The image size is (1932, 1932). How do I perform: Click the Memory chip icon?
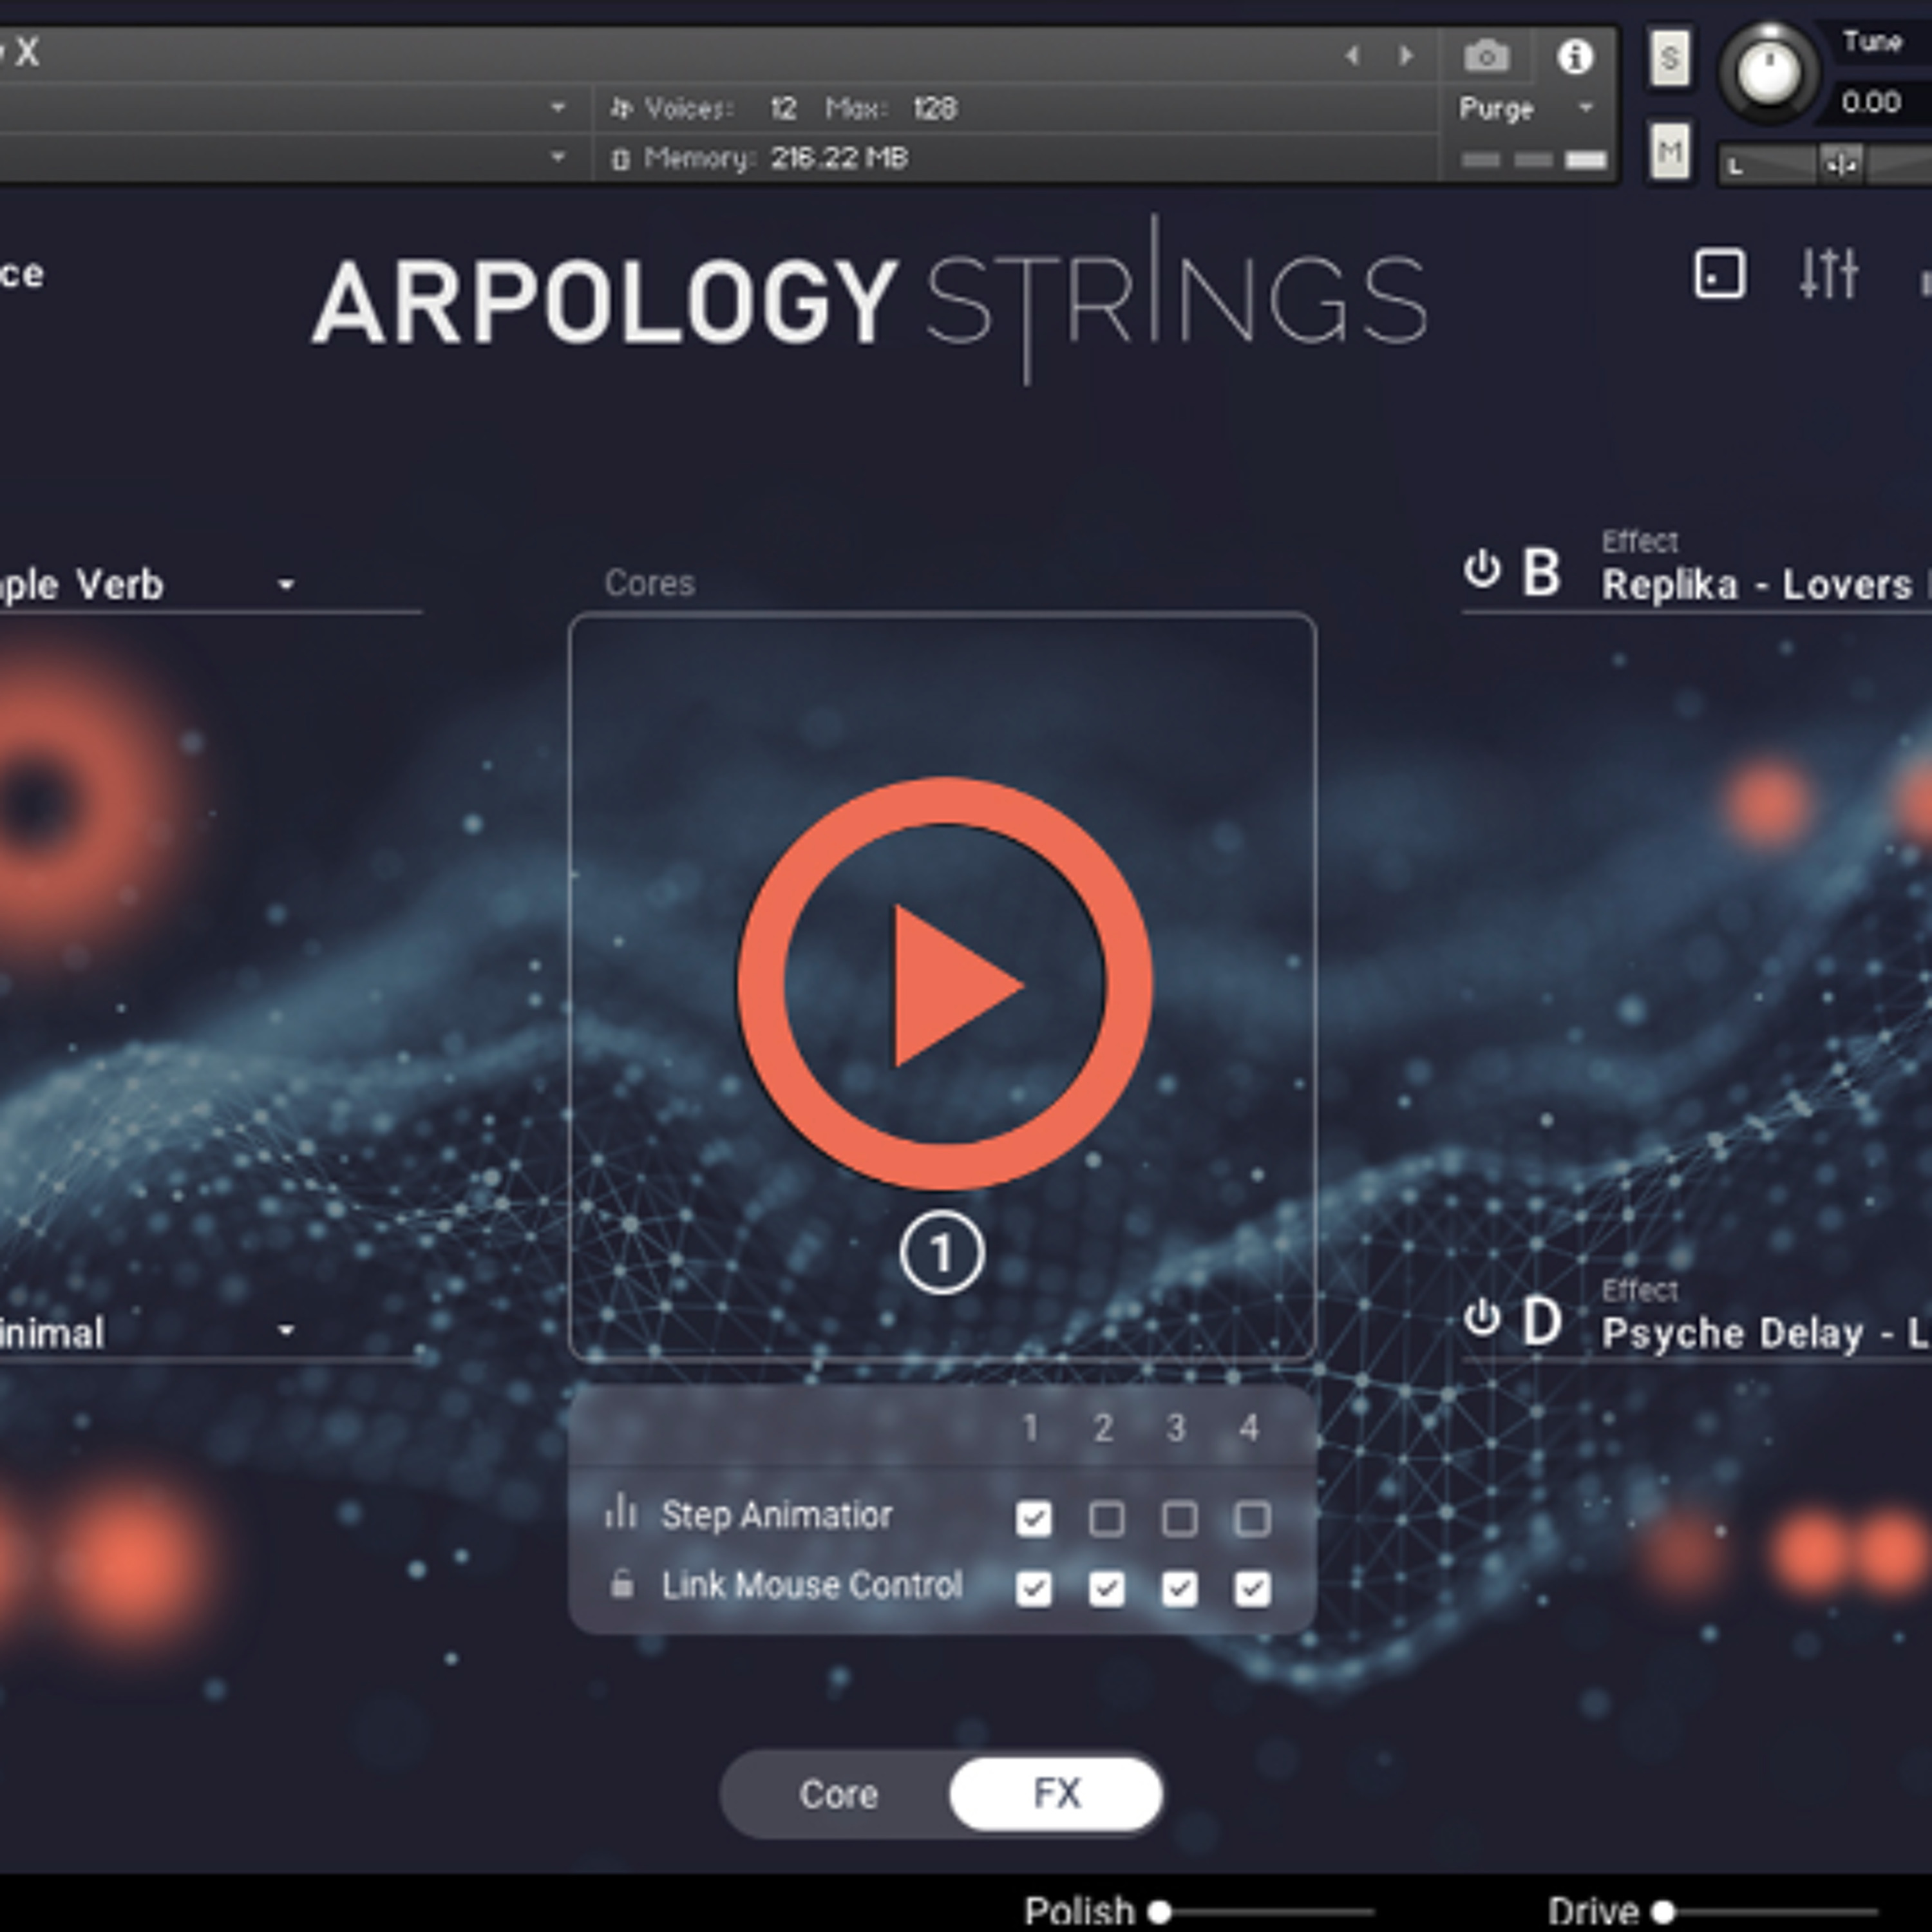pos(620,159)
